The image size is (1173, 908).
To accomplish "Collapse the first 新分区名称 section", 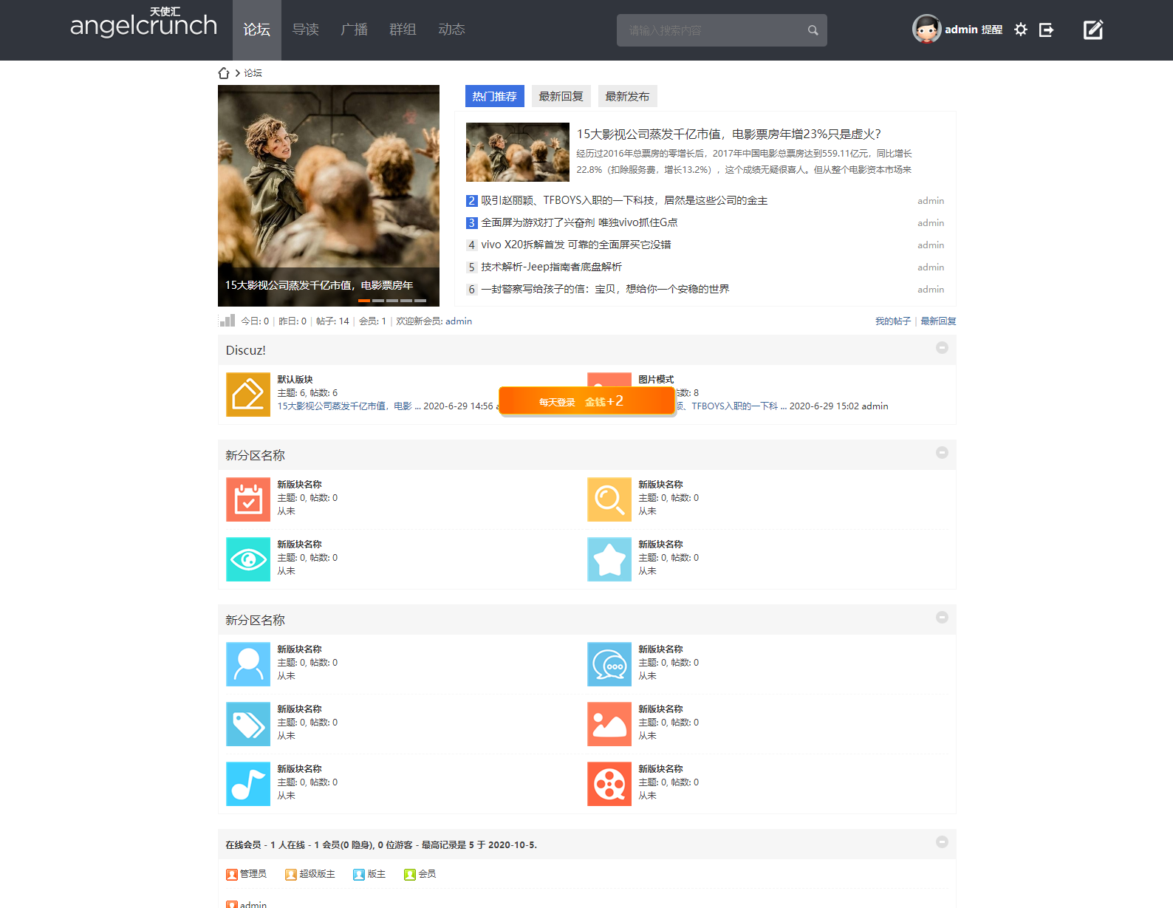I will (x=942, y=453).
